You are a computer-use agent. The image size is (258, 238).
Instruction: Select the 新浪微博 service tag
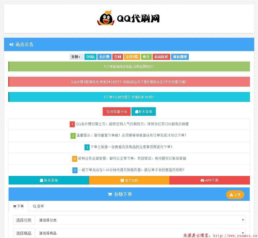coord(180,57)
